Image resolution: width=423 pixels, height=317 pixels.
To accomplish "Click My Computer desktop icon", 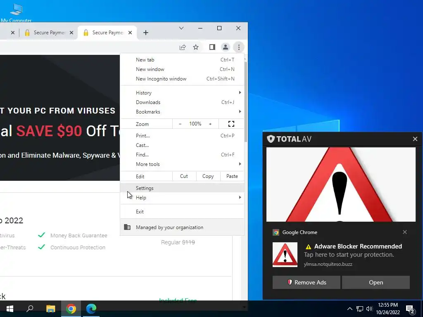I will click(16, 13).
